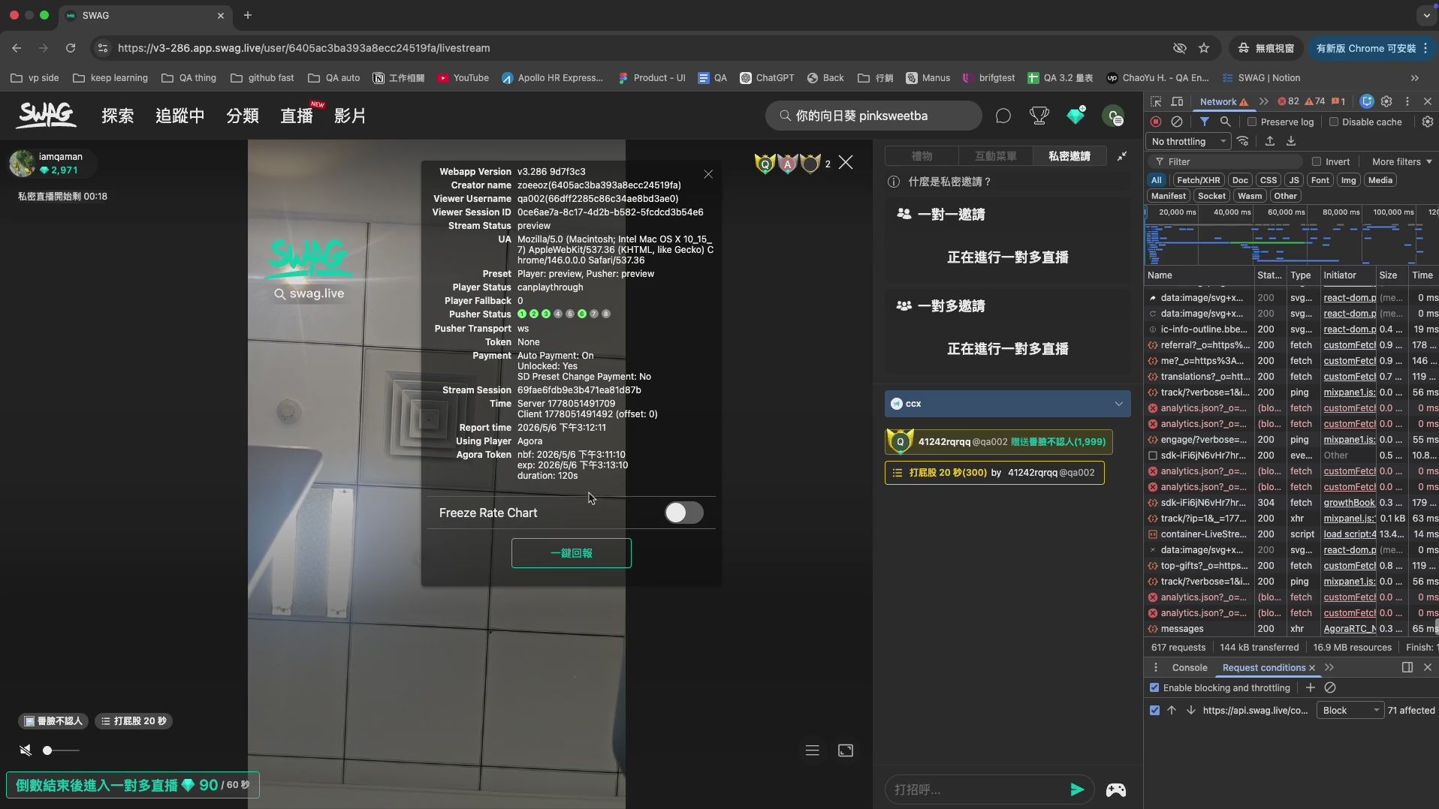Open the Console drawer tab
Screen dimensions: 1439x809
(1190, 667)
